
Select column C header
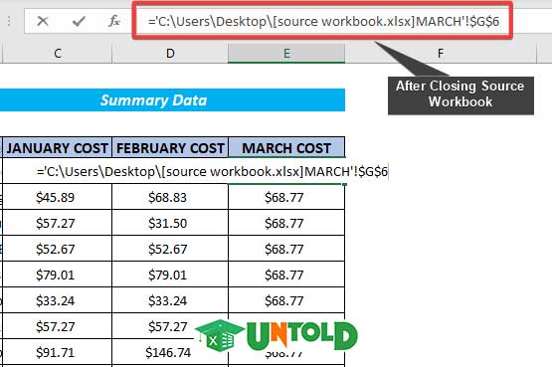pos(58,54)
